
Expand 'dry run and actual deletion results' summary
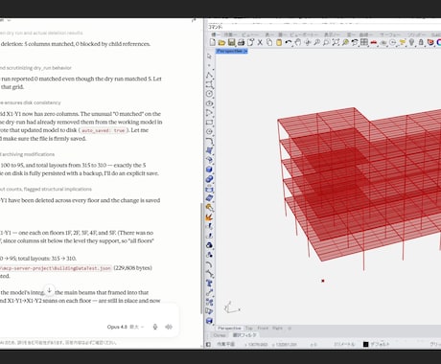click(41, 33)
